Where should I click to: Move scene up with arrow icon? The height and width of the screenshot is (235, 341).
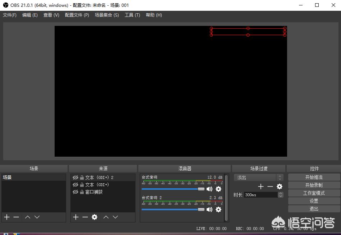point(28,217)
